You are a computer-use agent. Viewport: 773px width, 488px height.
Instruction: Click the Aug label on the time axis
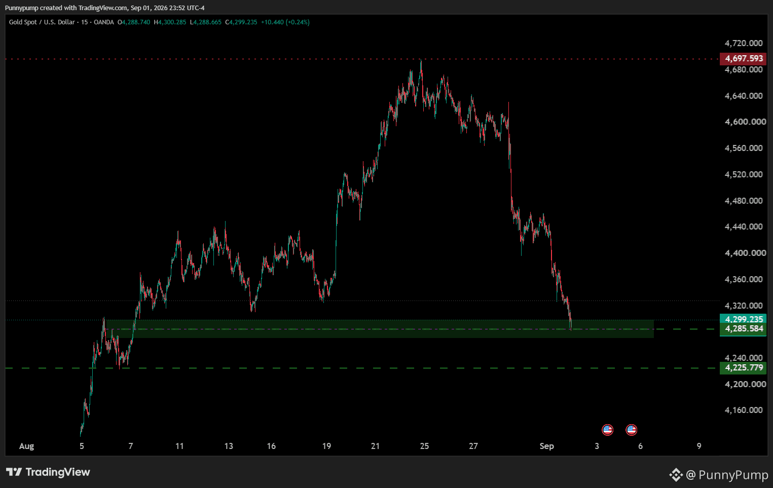click(x=26, y=446)
